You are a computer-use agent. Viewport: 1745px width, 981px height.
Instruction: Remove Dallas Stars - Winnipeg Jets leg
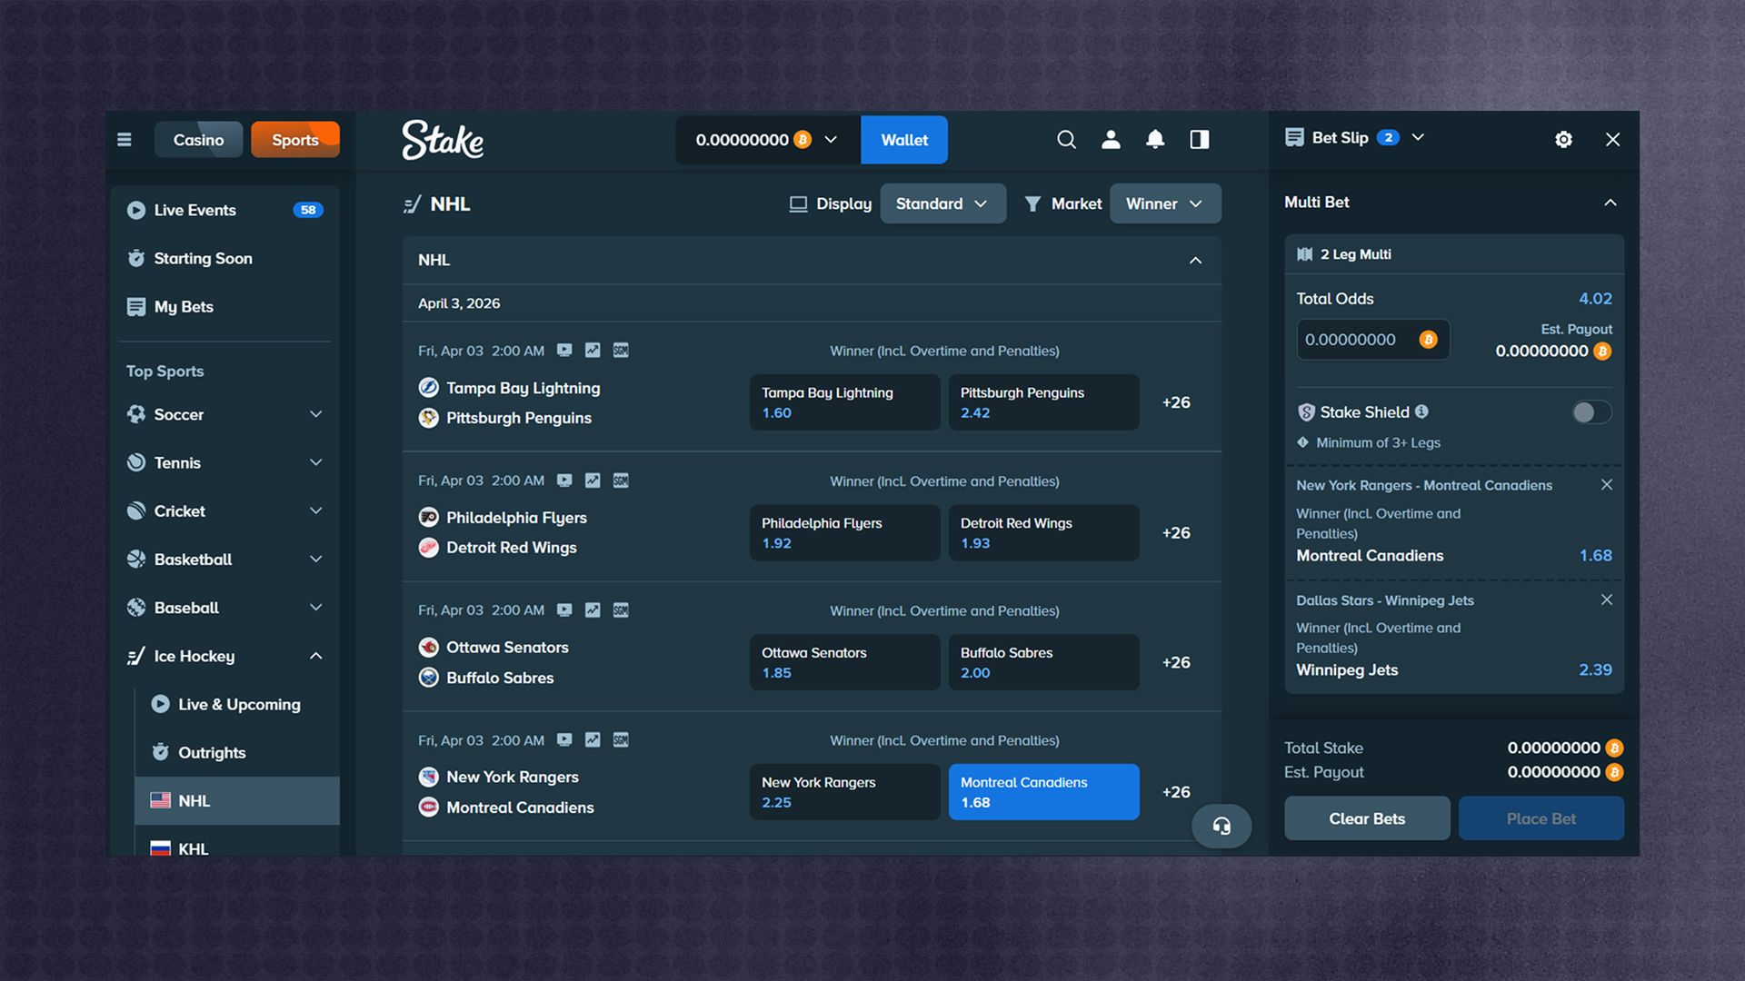(x=1607, y=599)
